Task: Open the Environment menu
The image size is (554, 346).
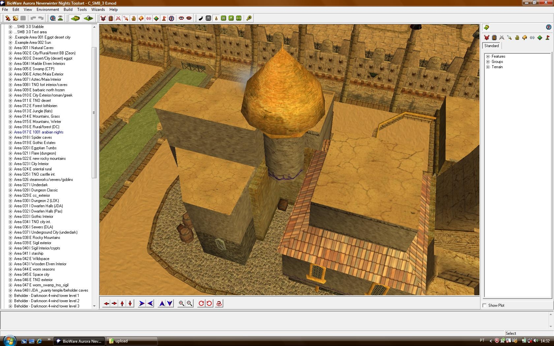Action: pyautogui.click(x=48, y=10)
